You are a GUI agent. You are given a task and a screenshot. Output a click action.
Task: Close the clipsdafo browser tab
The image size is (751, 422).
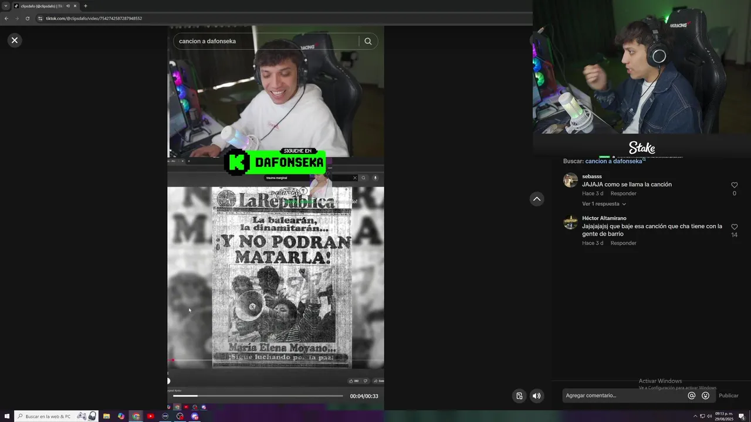(75, 6)
